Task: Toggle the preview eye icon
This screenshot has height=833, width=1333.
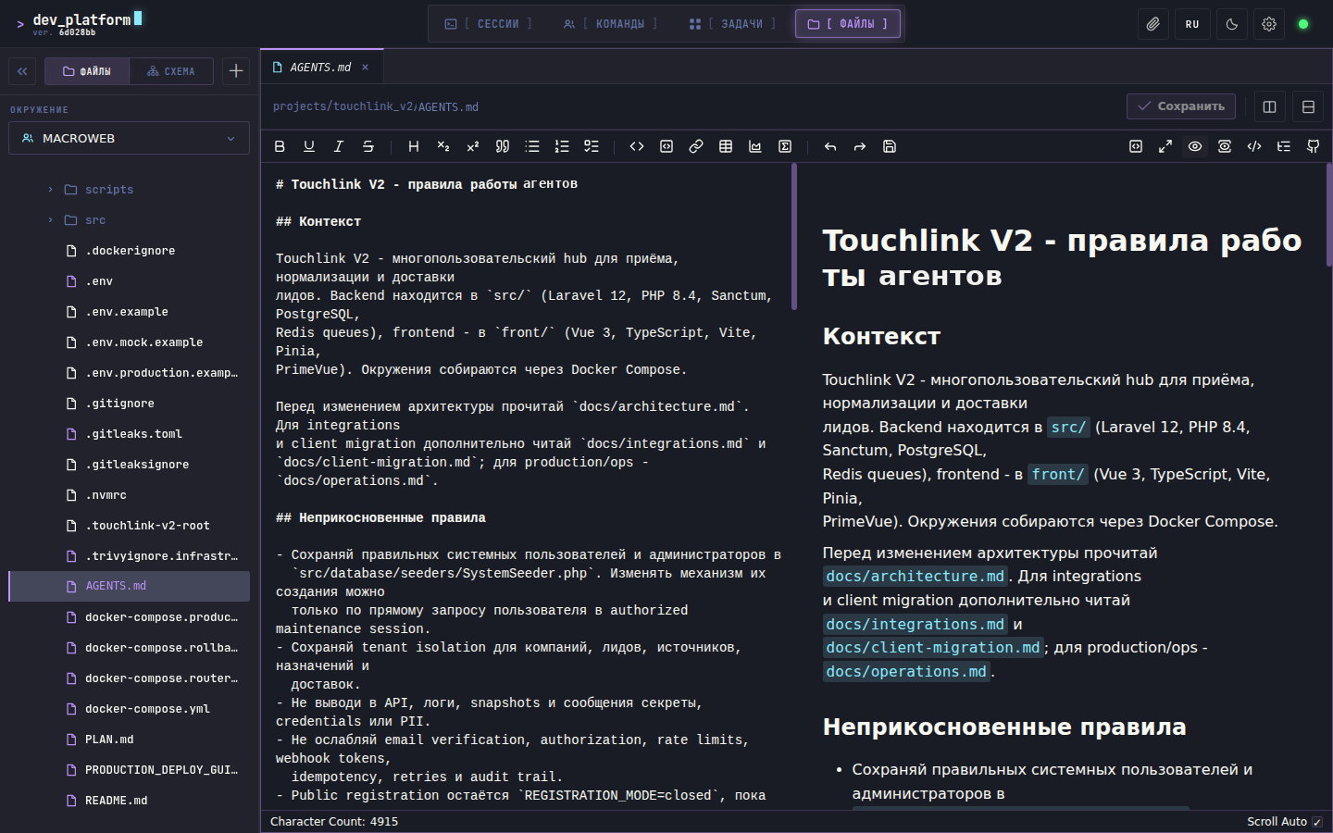Action: pos(1195,146)
